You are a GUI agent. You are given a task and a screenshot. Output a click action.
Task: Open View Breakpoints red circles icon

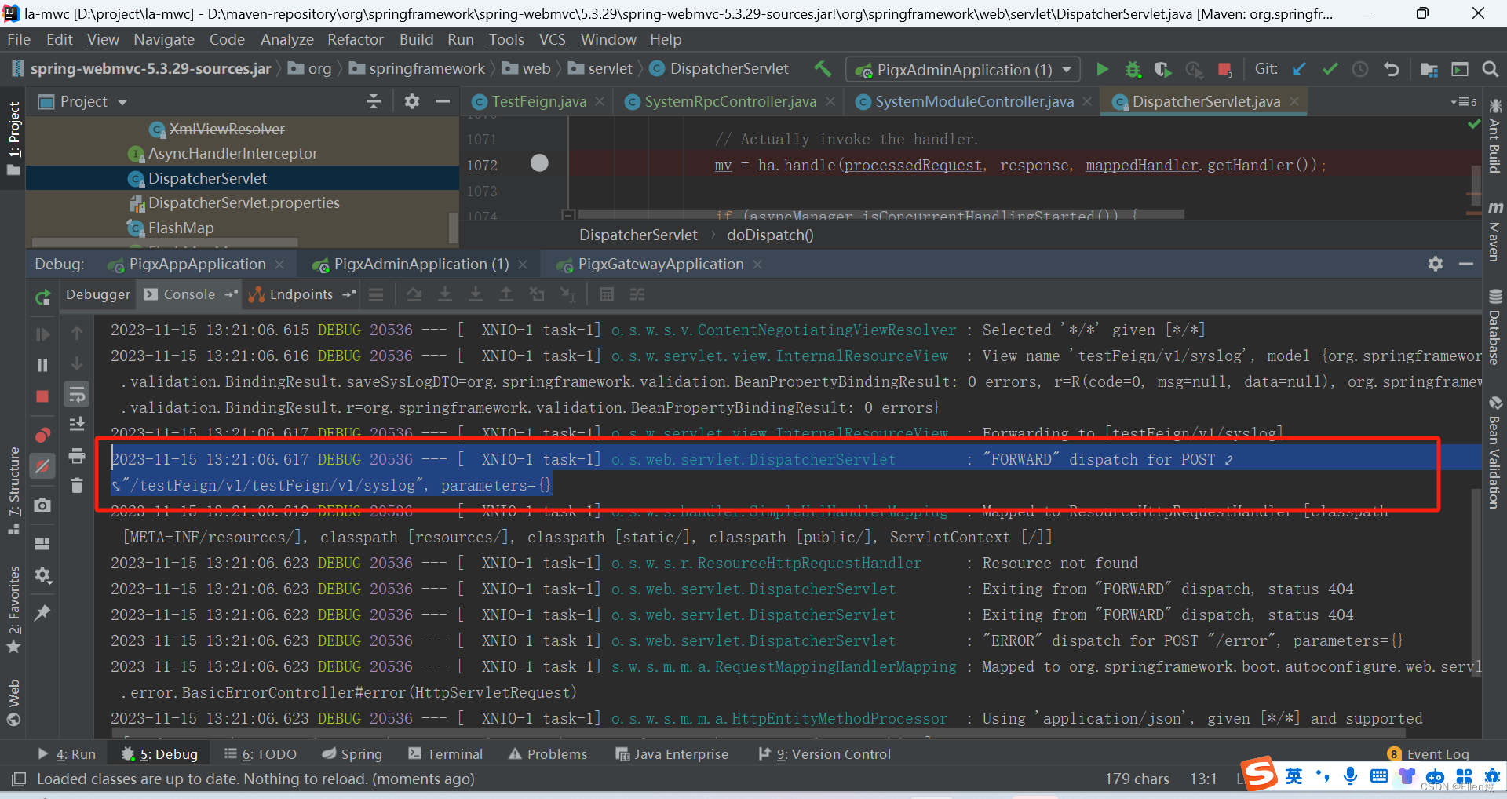click(42, 435)
